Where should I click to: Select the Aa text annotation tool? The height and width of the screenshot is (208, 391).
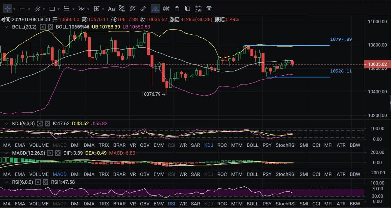111,9
